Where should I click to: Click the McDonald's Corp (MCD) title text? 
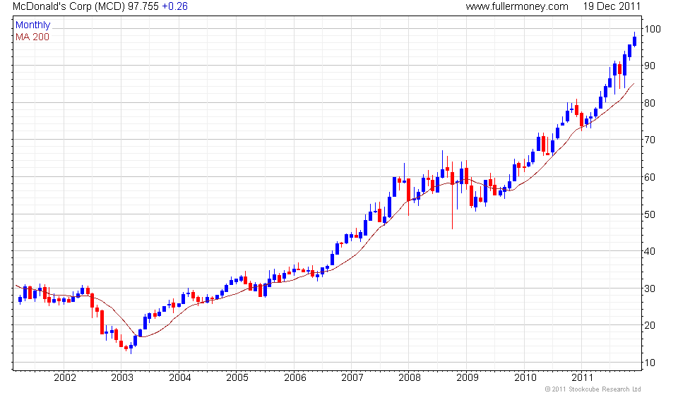[x=69, y=6]
